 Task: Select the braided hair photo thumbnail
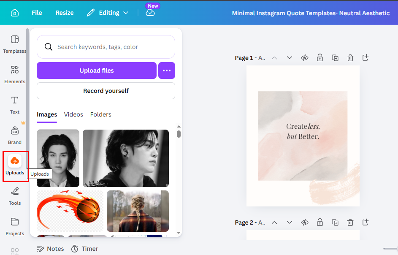(x=138, y=211)
